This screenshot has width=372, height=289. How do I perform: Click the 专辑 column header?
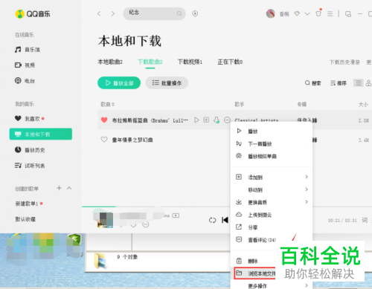(302, 104)
